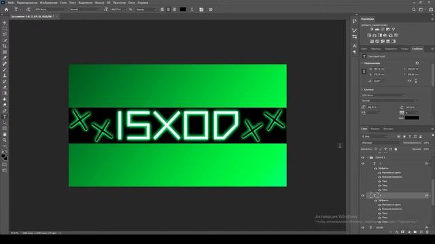Lock all attributes of layer

tap(396, 149)
